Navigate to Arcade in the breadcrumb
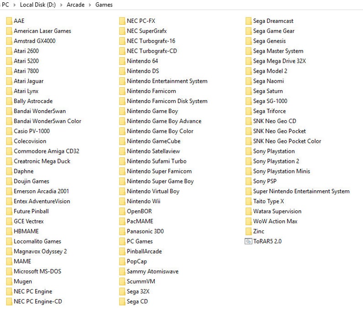363x312 pixels. [x=75, y=5]
